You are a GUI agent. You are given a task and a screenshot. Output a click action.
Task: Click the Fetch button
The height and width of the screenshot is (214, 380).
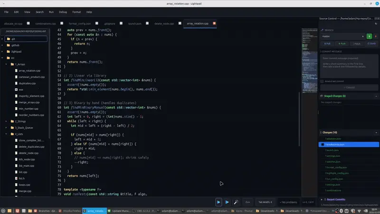coord(357,44)
